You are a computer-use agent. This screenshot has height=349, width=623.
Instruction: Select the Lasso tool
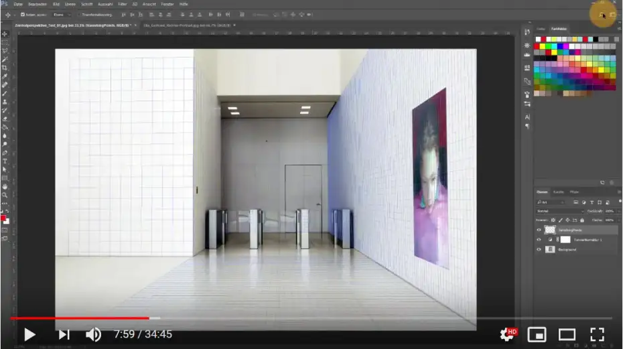tap(5, 51)
